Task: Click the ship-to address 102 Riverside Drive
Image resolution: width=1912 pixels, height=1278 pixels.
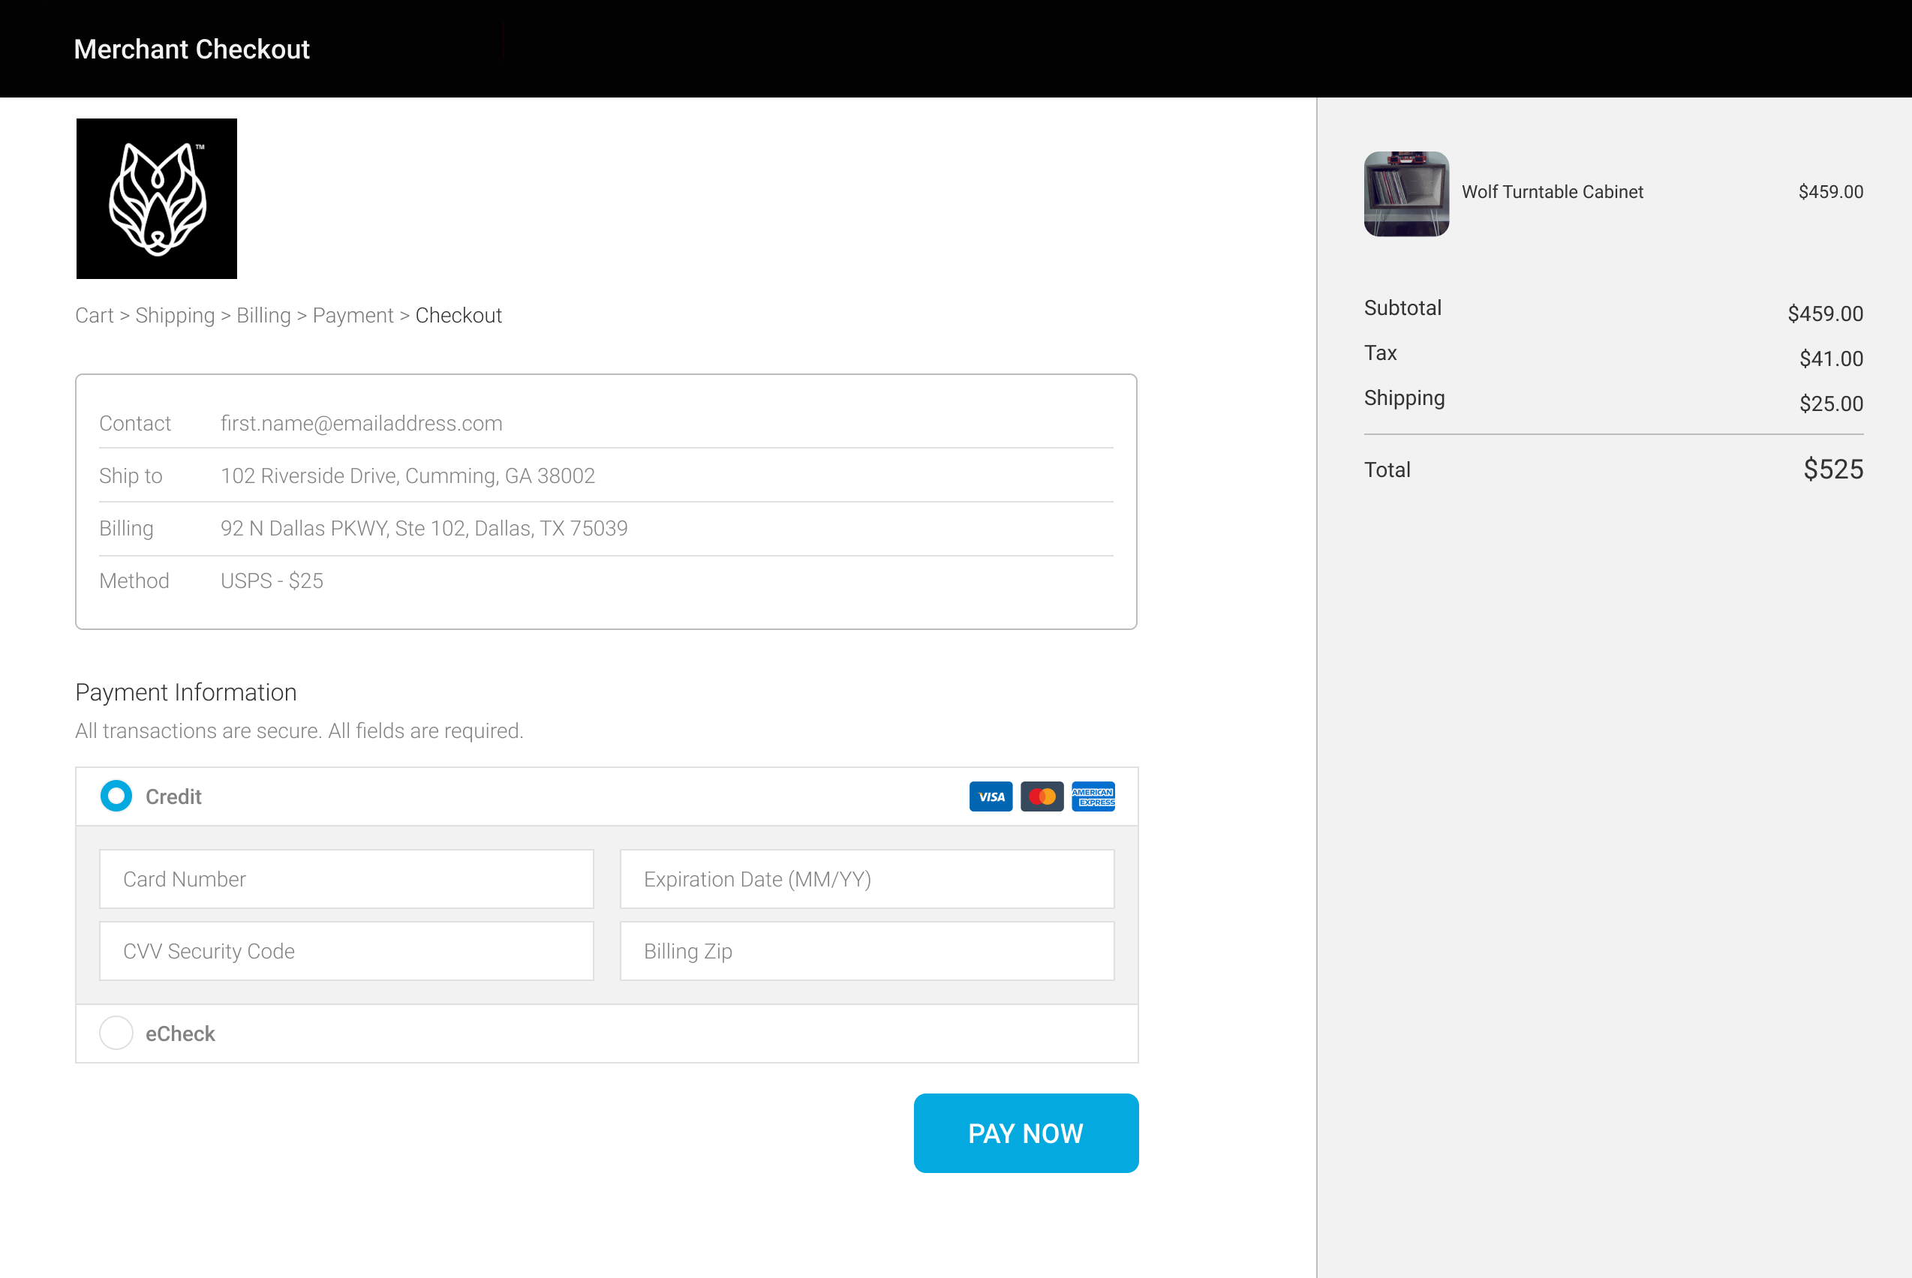Action: point(407,476)
